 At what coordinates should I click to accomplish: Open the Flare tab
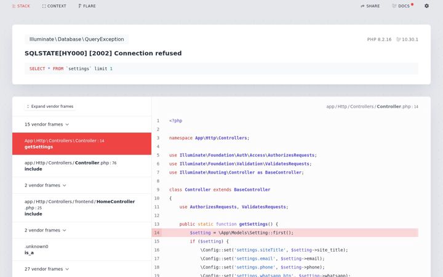tap(87, 6)
